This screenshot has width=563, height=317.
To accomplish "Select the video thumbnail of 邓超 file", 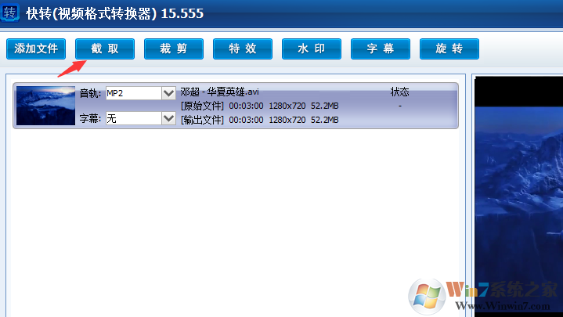I will (x=45, y=106).
